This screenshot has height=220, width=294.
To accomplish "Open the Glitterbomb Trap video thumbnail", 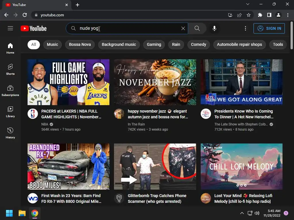I will pyautogui.click(x=155, y=166).
